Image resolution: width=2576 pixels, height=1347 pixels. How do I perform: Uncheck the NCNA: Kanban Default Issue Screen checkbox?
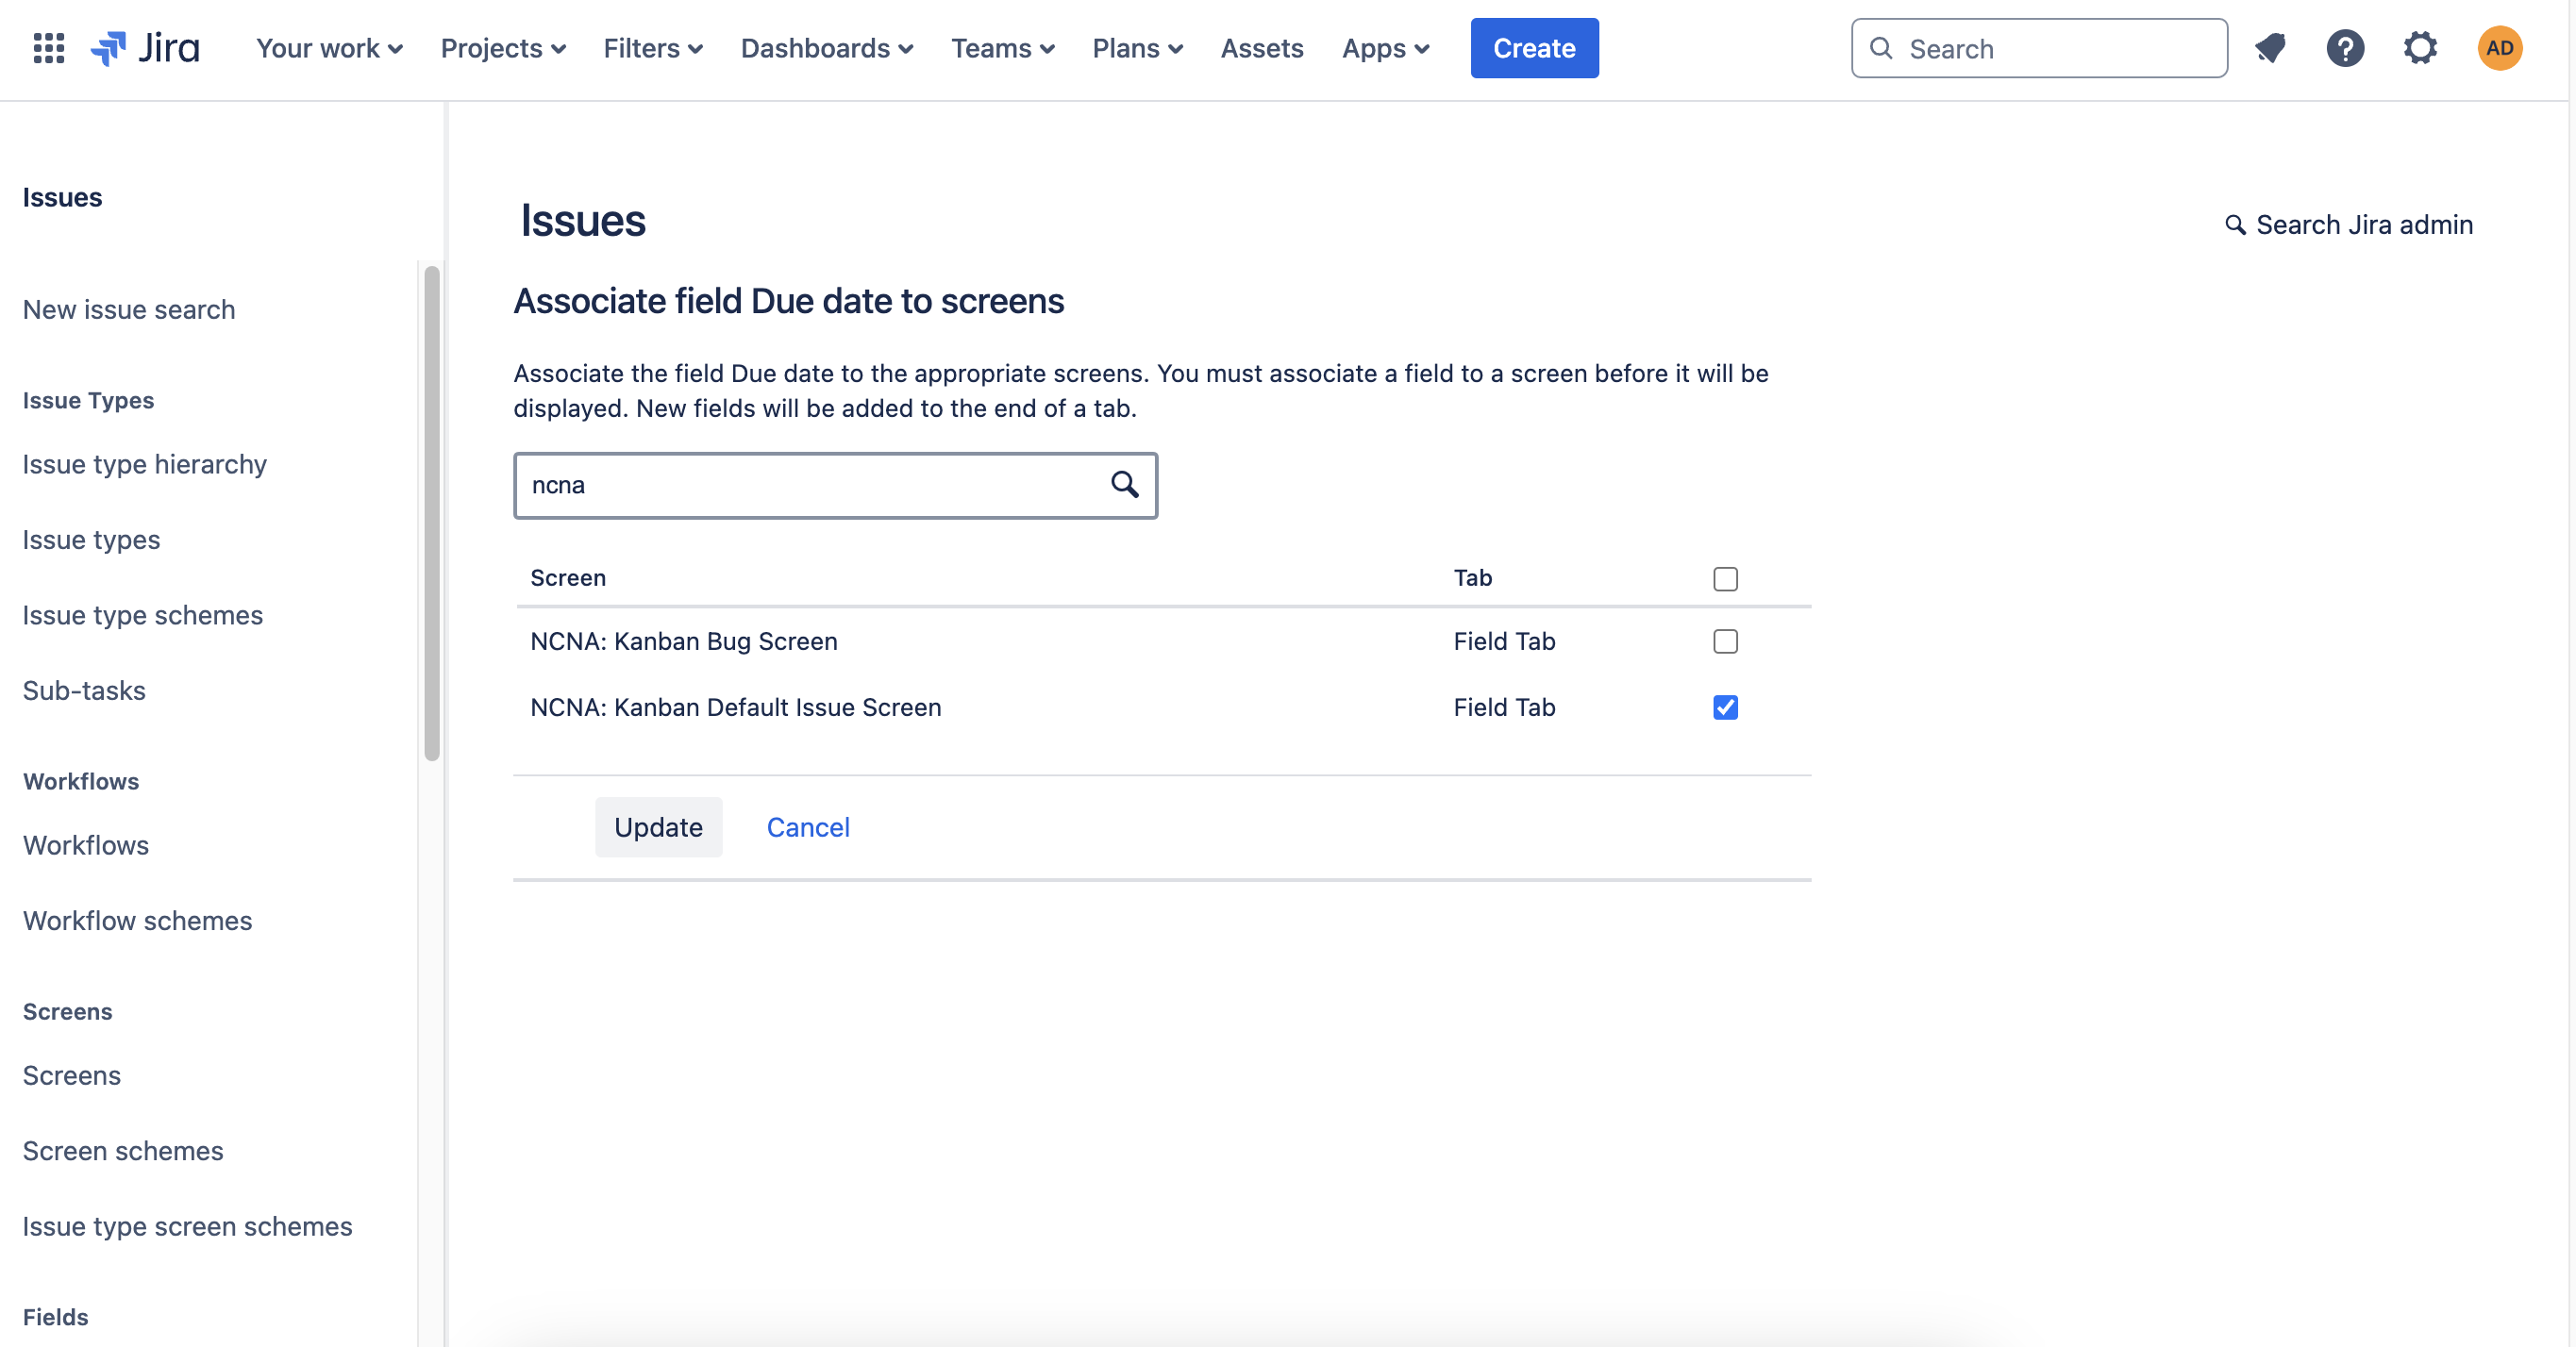click(x=1725, y=707)
